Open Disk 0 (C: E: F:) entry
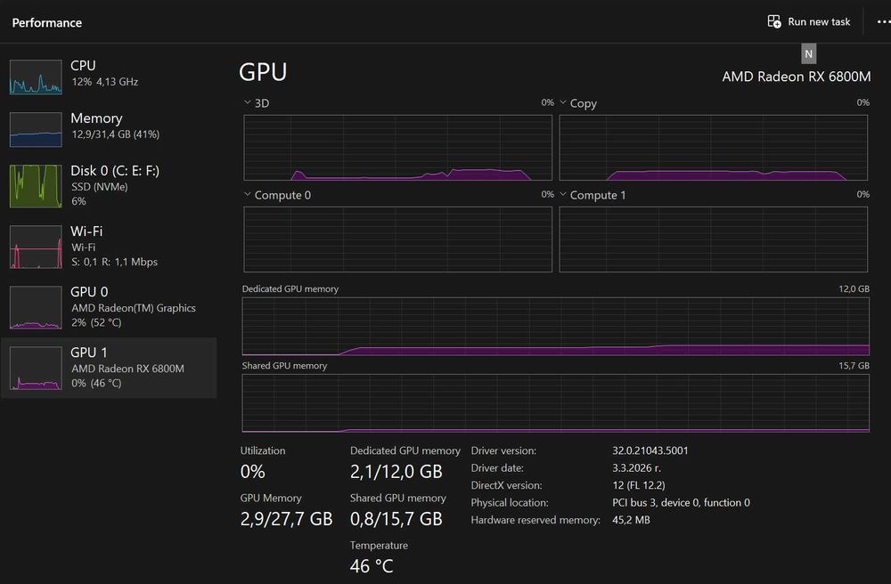 [x=109, y=186]
